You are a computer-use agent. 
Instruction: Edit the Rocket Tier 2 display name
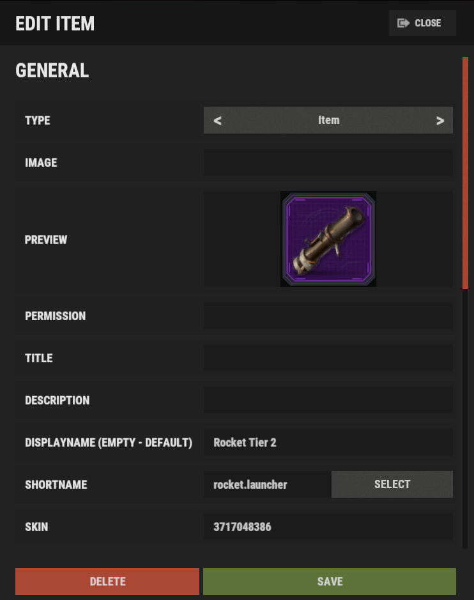(328, 442)
